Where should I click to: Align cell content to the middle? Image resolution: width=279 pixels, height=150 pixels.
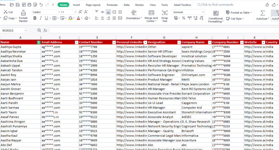tap(102, 12)
